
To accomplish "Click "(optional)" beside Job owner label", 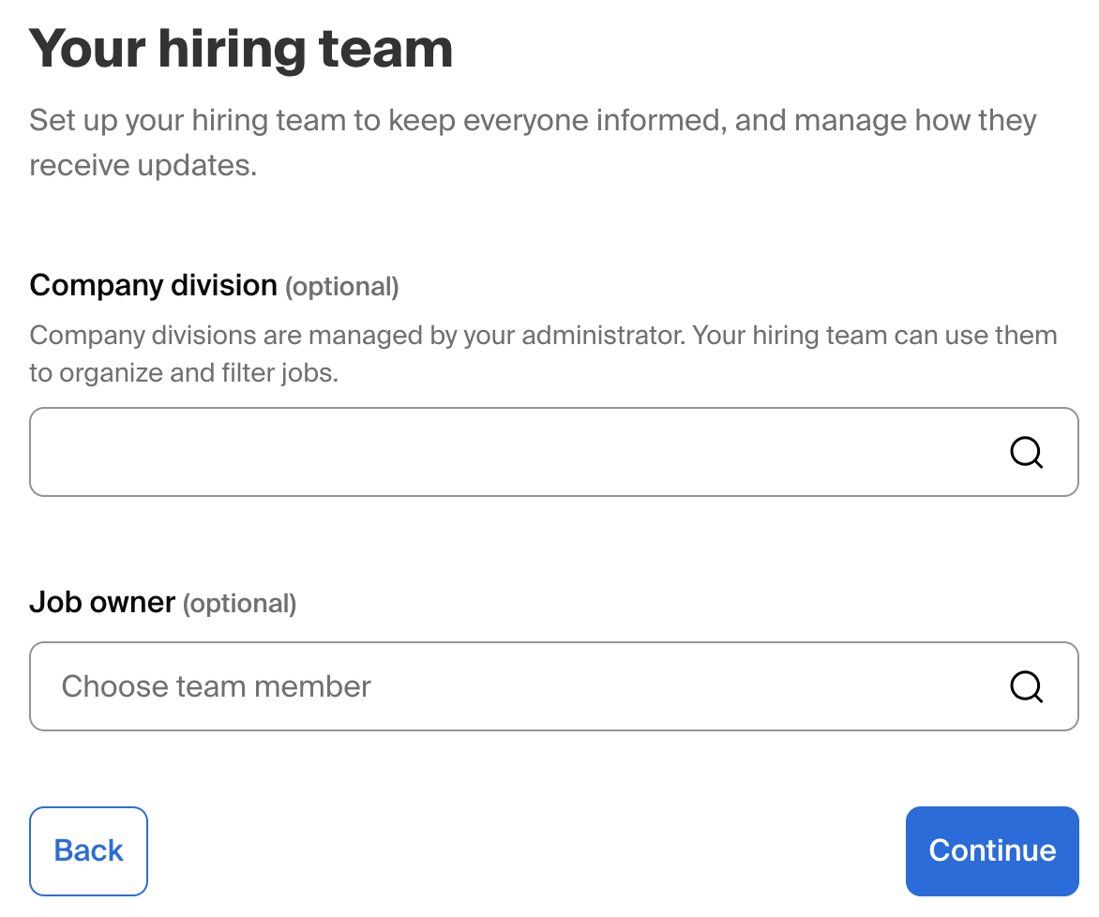I will (239, 604).
